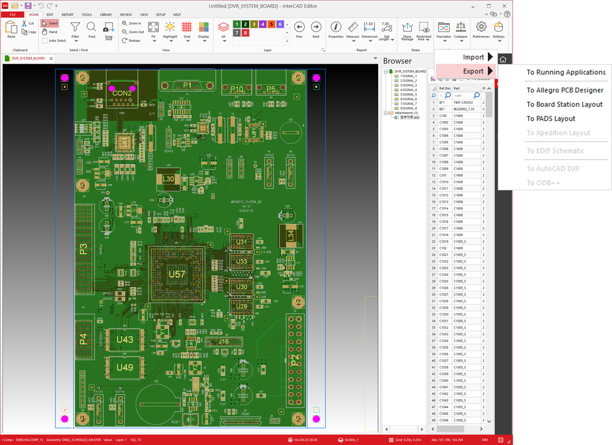This screenshot has width=612, height=445.
Task: Open the Share Package tool
Action: point(407,31)
